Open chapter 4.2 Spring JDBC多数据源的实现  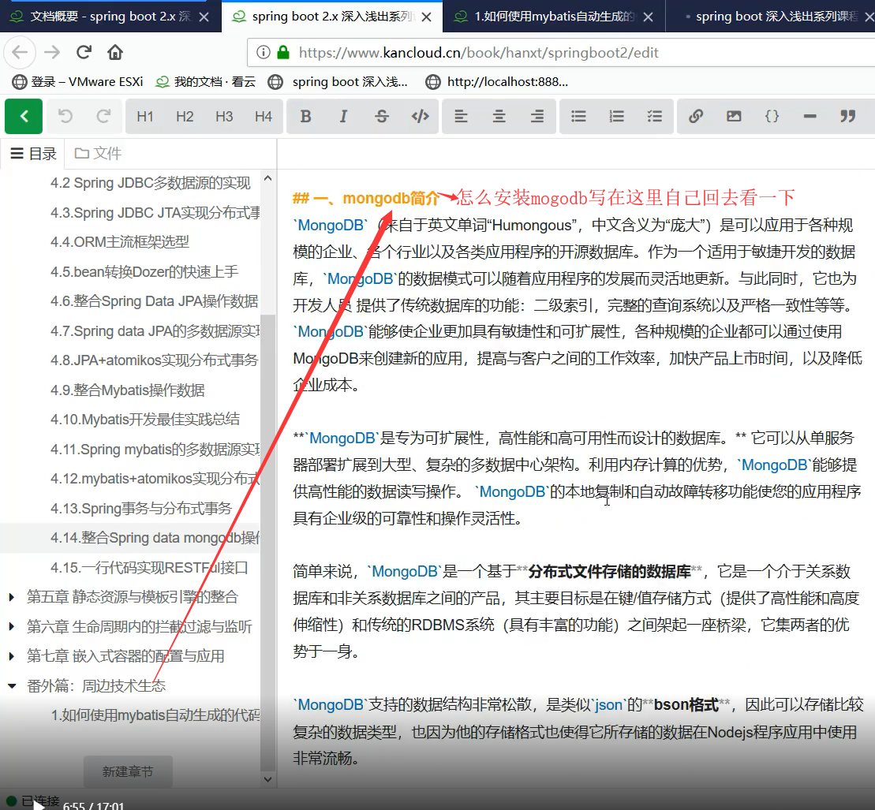click(151, 183)
